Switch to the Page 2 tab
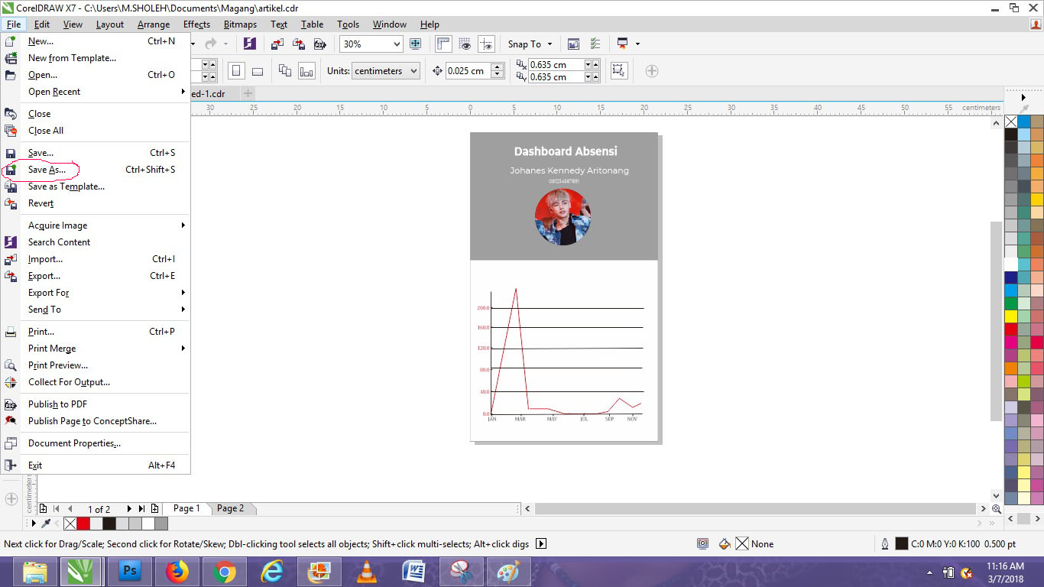The image size is (1044, 587). coord(231,508)
